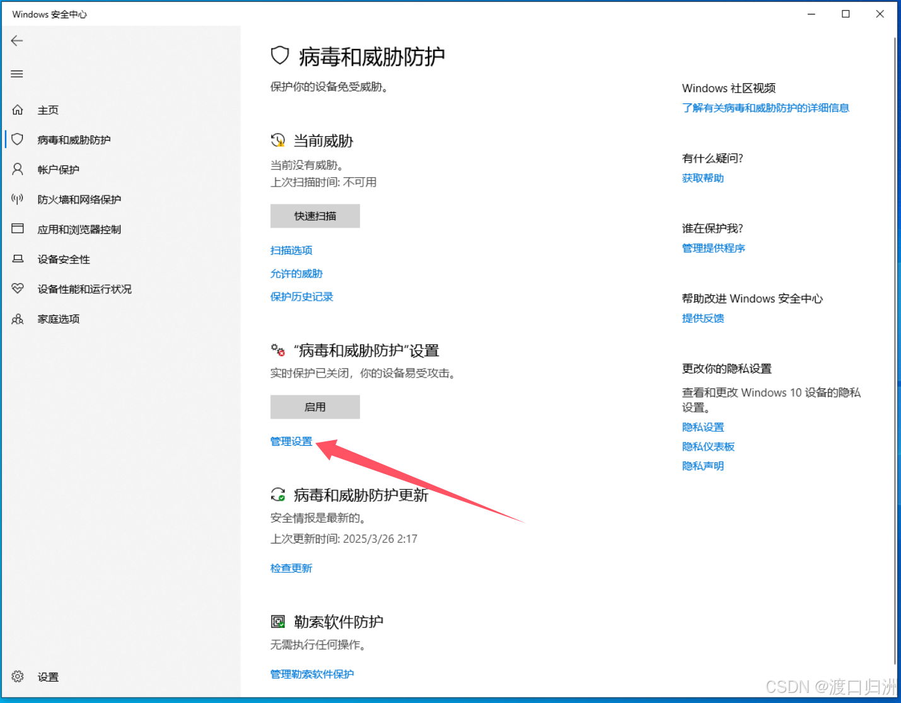Click the 提供反馈 link
The image size is (901, 703).
(703, 318)
